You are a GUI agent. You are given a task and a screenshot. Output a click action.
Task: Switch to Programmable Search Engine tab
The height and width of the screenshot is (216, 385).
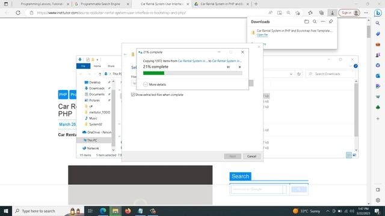(x=102, y=4)
